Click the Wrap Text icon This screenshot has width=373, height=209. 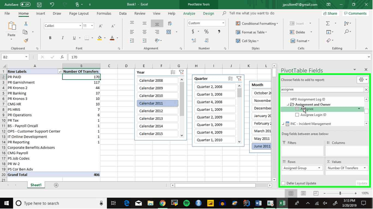click(170, 23)
